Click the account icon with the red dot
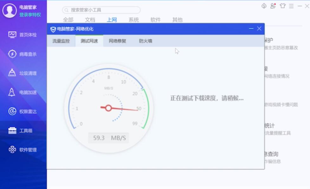The image size is (310, 189). coord(273,6)
